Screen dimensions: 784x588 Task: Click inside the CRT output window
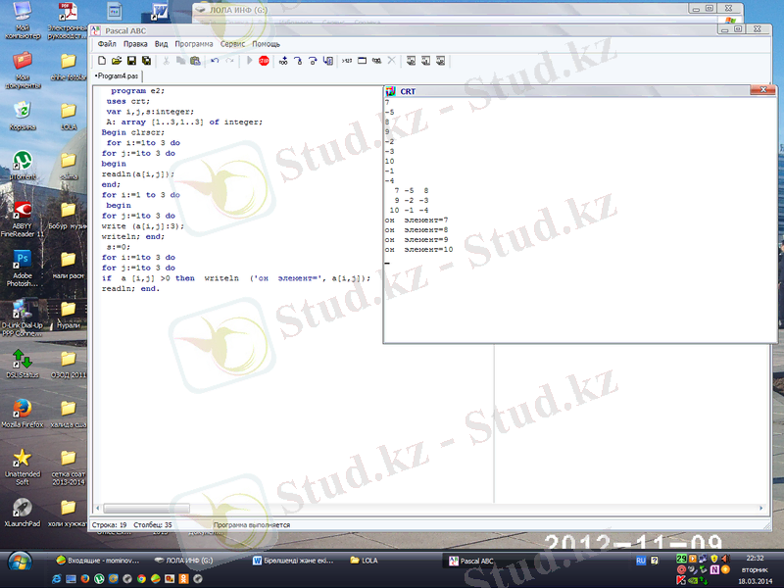568,294
